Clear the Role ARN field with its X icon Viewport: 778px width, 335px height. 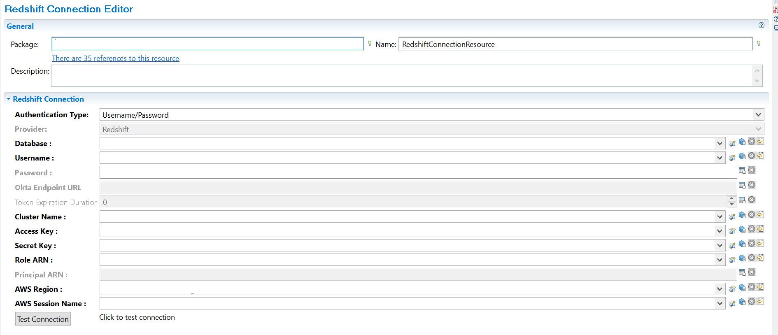click(x=752, y=258)
